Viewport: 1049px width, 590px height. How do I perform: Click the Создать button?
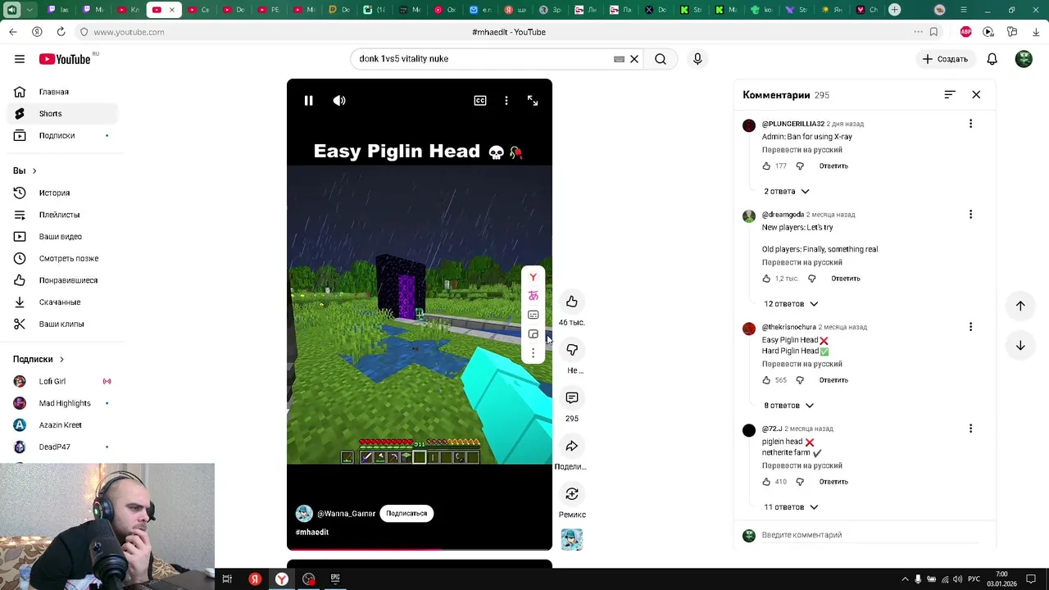945,59
